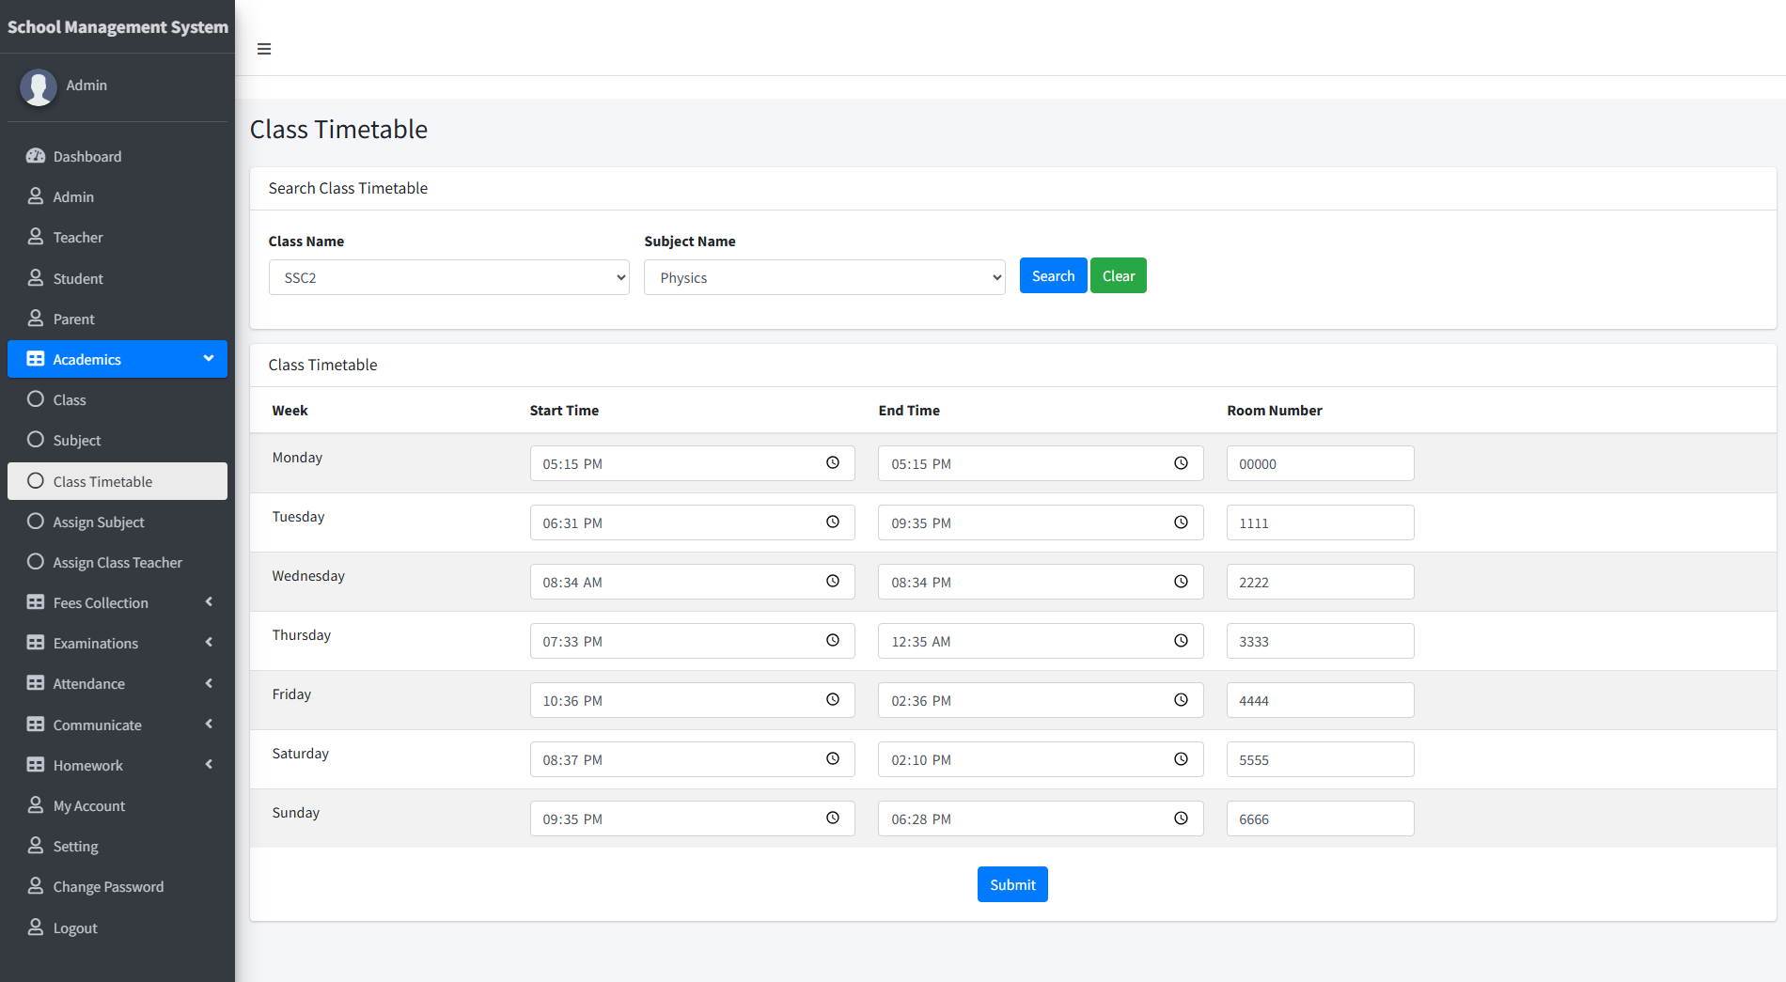Screen dimensions: 1786x982
Task: Open the Class Name dropdown
Action: [x=448, y=277]
